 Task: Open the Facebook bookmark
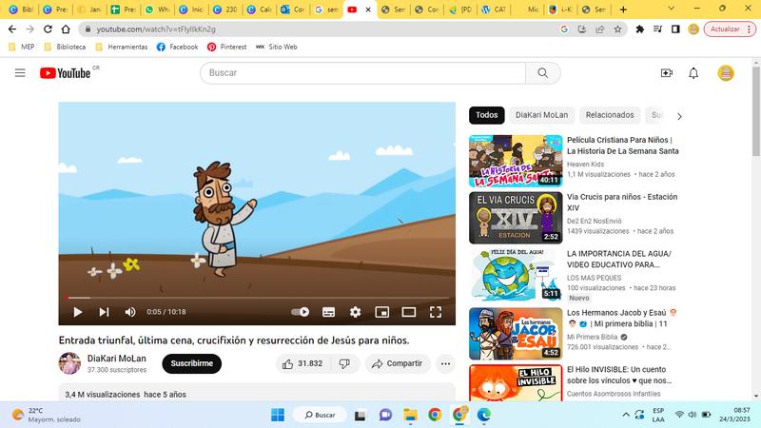point(178,47)
